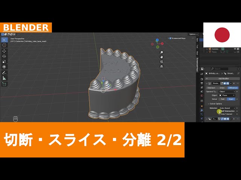The width and height of the screenshot is (241, 180).
Task: Toggle Plane visibility eye in outliner
Action: 235,52
